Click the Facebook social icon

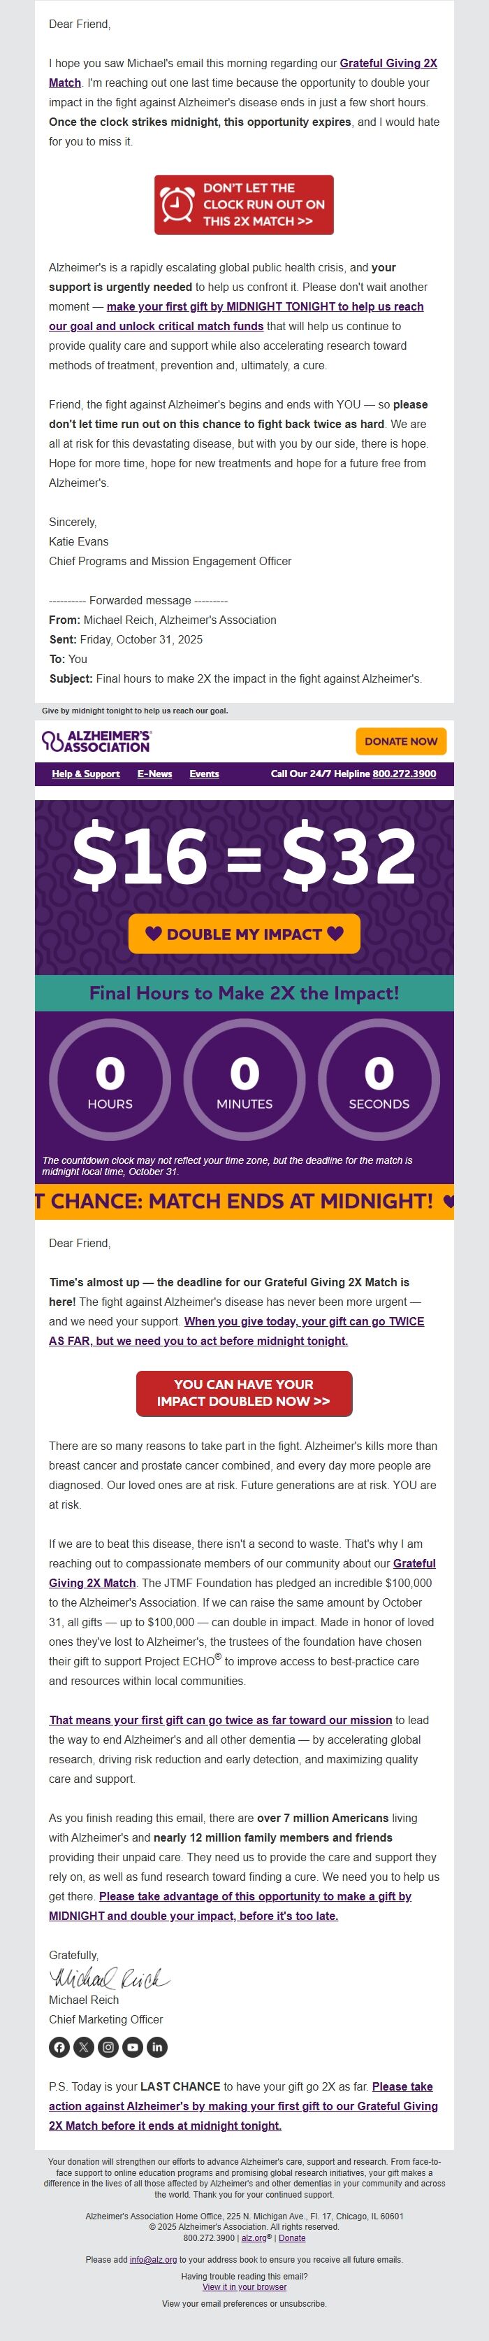[60, 2047]
